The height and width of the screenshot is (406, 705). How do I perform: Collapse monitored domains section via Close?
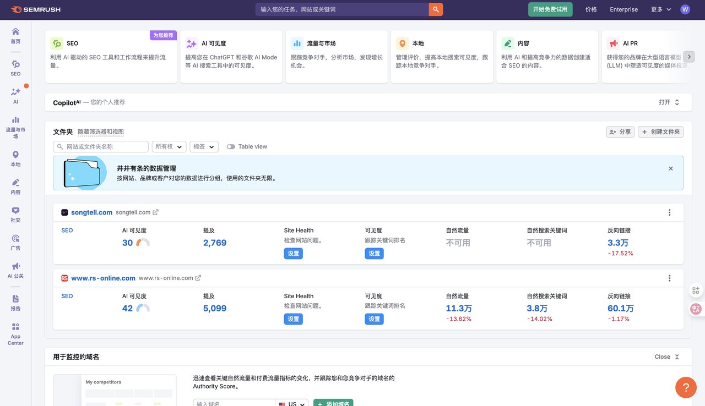(x=667, y=356)
